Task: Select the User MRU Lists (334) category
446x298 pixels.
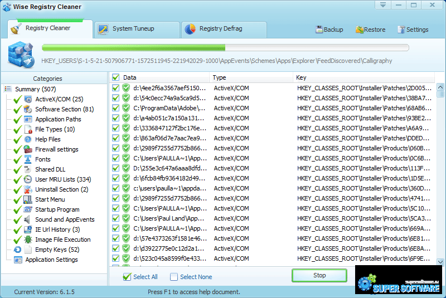Action: click(x=63, y=179)
